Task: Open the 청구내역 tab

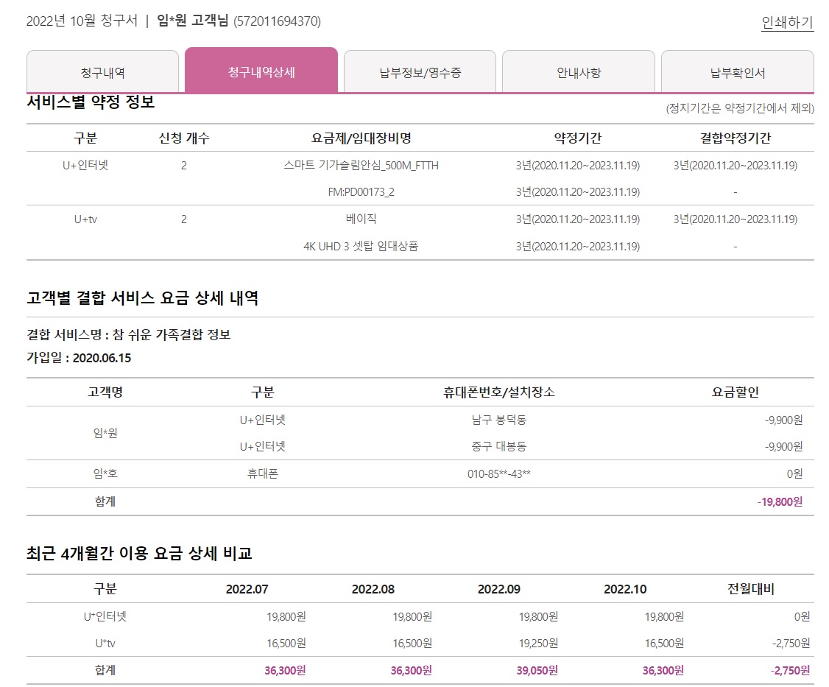Action: (x=102, y=73)
